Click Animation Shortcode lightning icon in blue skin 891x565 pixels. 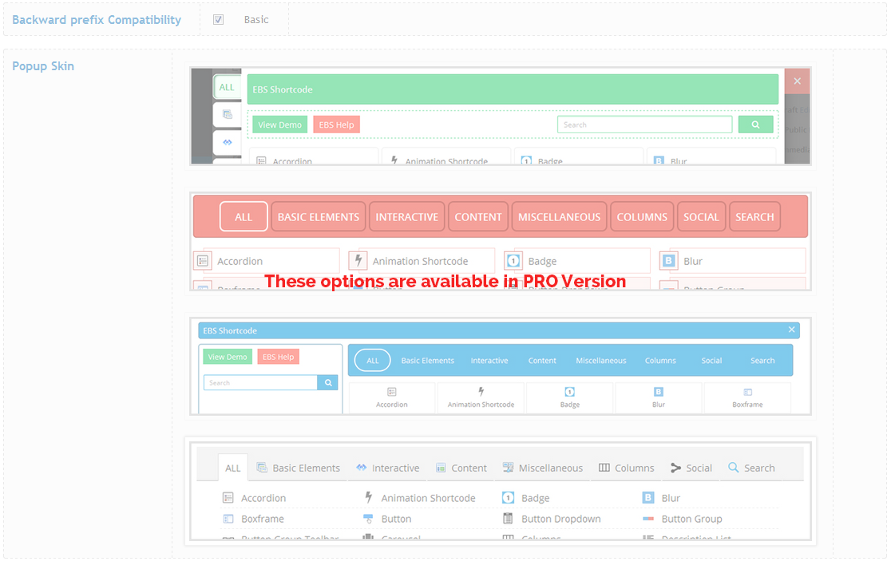pos(481,392)
